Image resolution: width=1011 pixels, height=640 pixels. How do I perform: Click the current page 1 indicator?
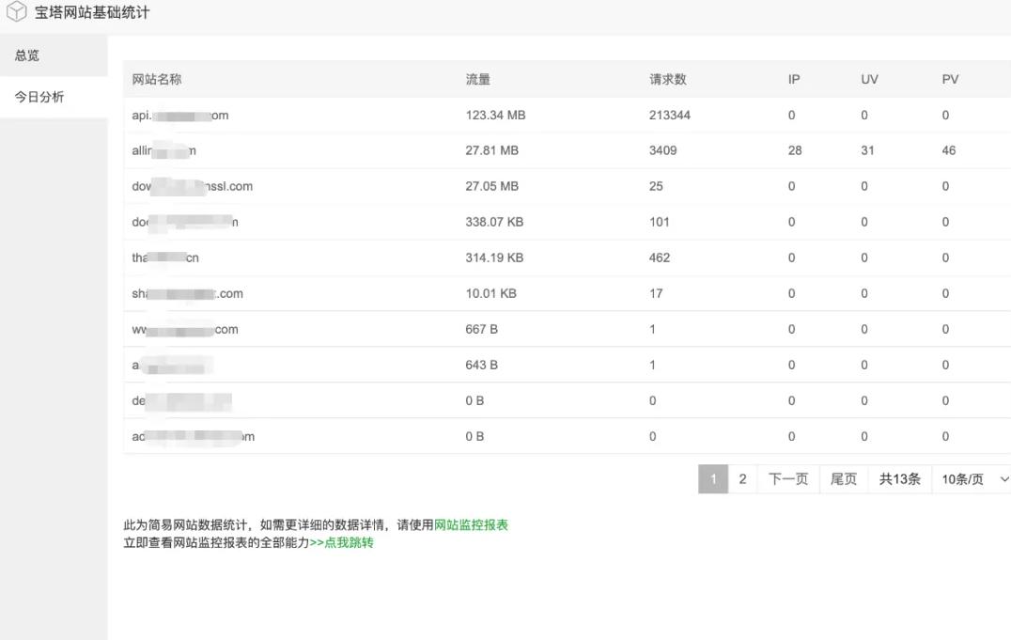coord(713,478)
